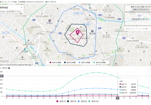Click yen icon above みずほ銀行 恵比寿支店
The height and width of the screenshot is (105, 151).
(106, 33)
